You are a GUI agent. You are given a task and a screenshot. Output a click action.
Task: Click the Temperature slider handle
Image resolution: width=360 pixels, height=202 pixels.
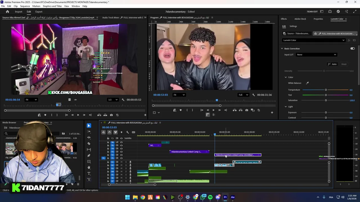pos(326,90)
